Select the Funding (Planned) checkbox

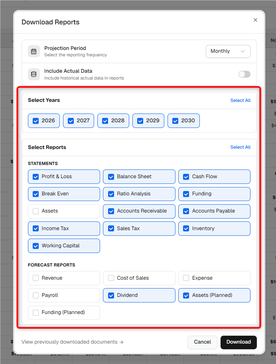coord(35,312)
